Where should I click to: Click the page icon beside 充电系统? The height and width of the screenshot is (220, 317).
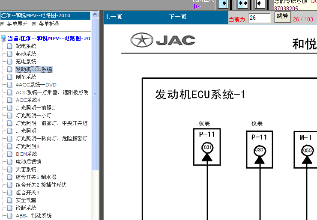click(10, 62)
